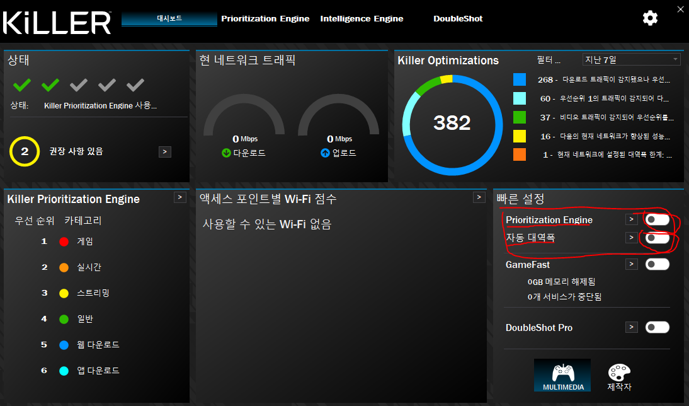The width and height of the screenshot is (689, 406).
Task: Click the red 게임 category color dot
Action: 63,241
